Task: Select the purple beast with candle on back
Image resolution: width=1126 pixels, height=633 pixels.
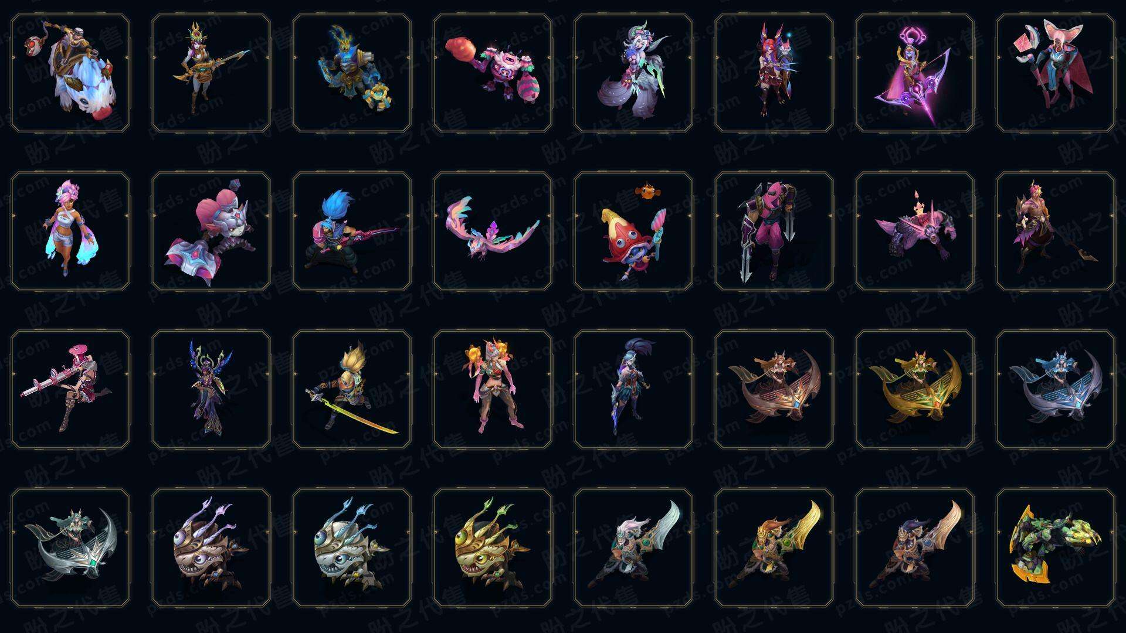Action: [x=915, y=231]
